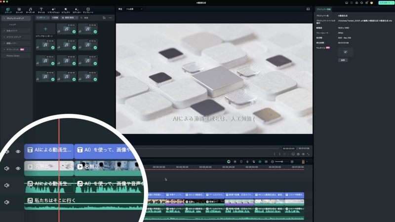
Task: Open the account avatar icon
Action: (x=372, y=3)
